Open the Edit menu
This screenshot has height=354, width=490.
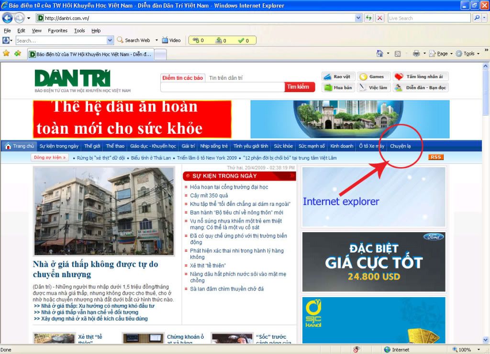21,31
